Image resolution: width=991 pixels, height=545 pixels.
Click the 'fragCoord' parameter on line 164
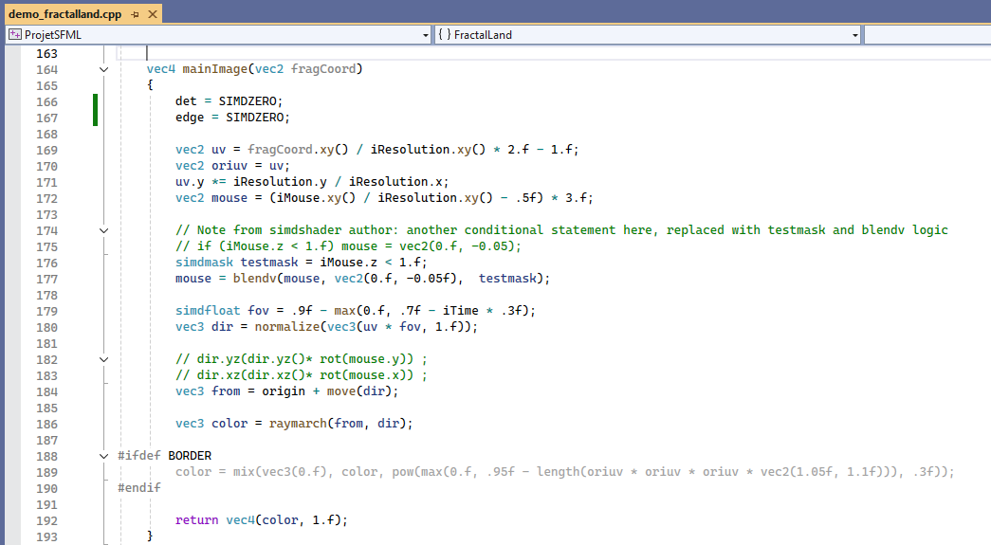[x=323, y=69]
